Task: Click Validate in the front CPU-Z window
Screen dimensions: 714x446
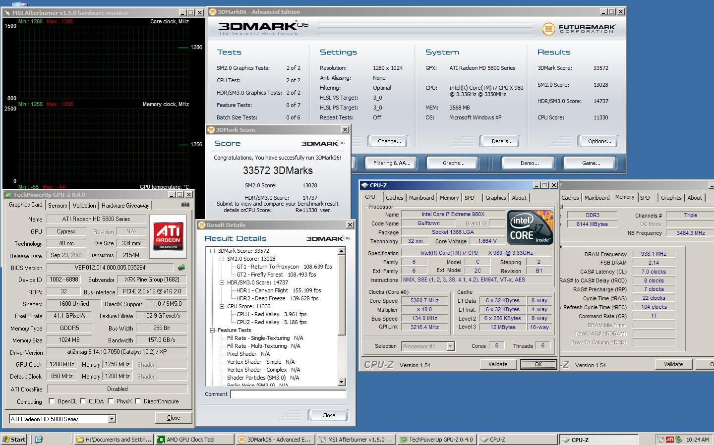Action: tap(498, 364)
